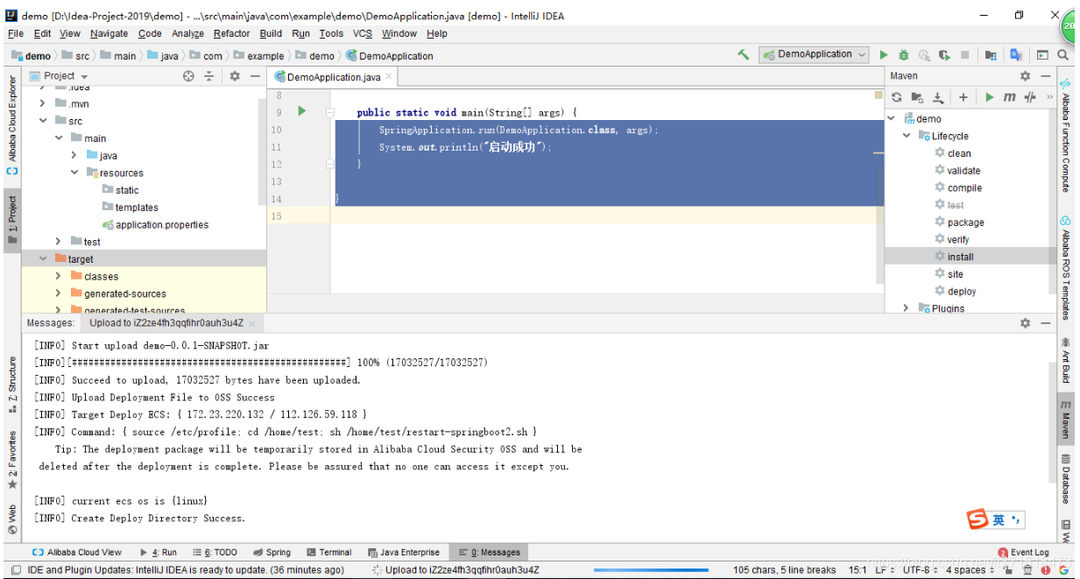Open the Terminal tool window
The height and width of the screenshot is (579, 1080).
(329, 553)
